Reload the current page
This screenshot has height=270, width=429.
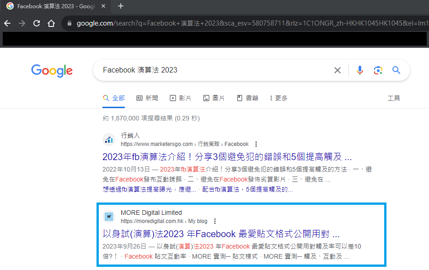click(37, 23)
